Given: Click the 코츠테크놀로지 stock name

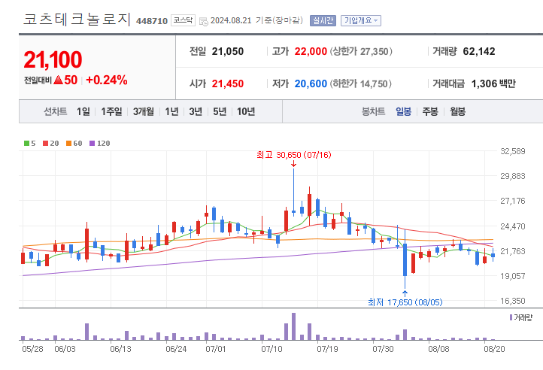Looking at the screenshot, I should point(77,20).
